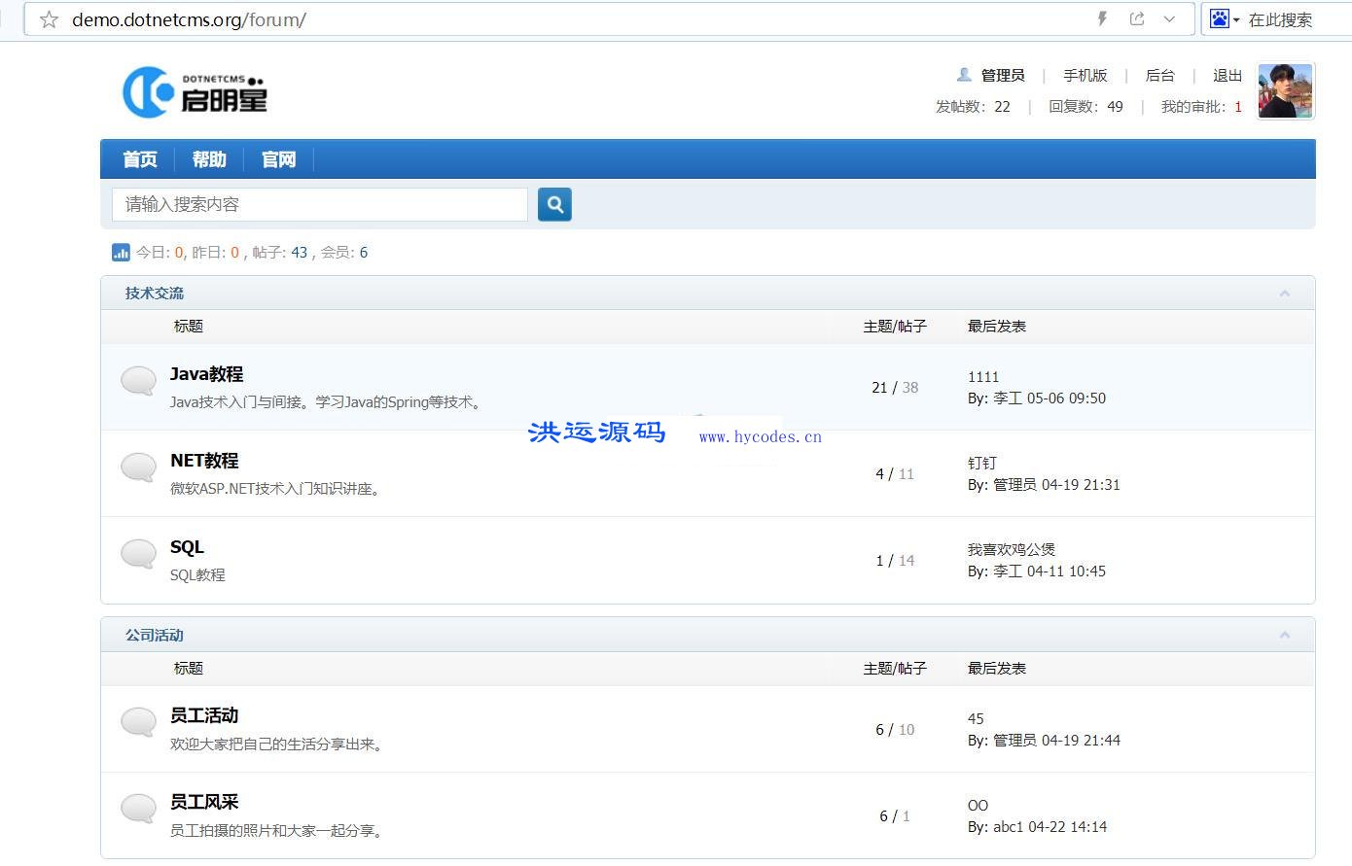Click the 启明星 DOTNETCMS logo
The height and width of the screenshot is (866, 1352).
pos(195,92)
